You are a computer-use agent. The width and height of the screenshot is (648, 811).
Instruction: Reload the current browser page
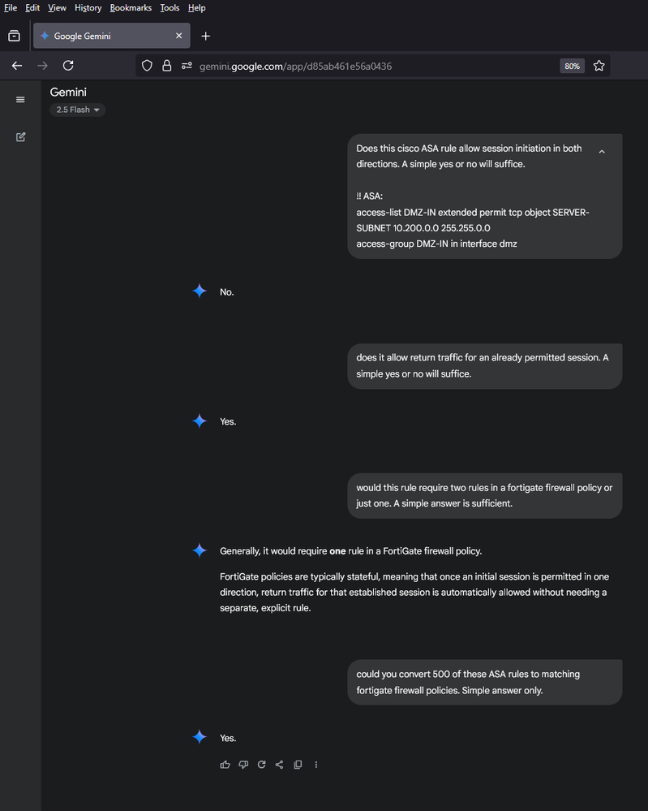[68, 66]
